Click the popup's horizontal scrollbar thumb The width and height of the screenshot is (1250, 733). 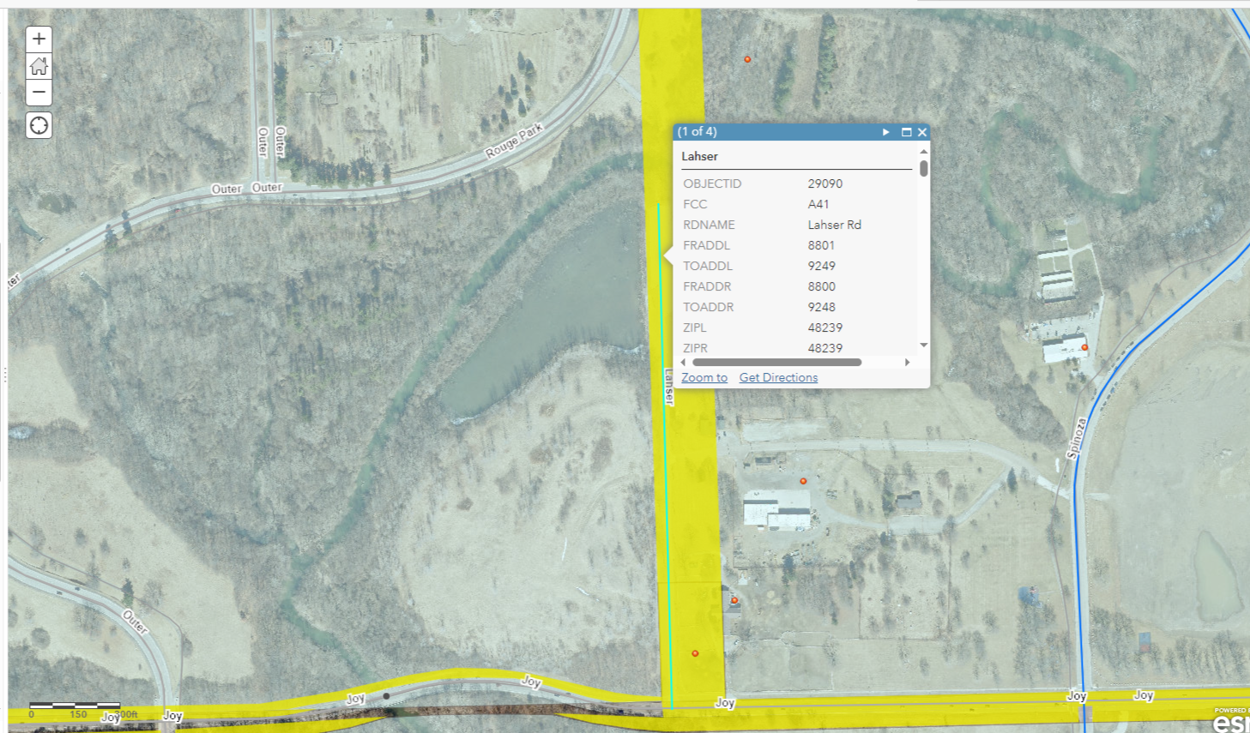pos(776,363)
